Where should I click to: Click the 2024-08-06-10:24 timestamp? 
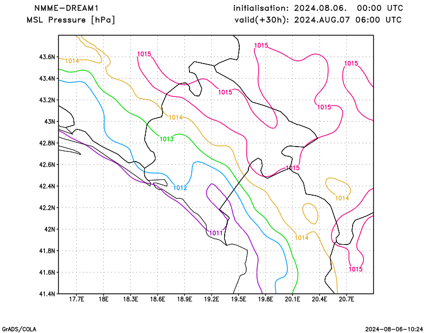[394, 329]
